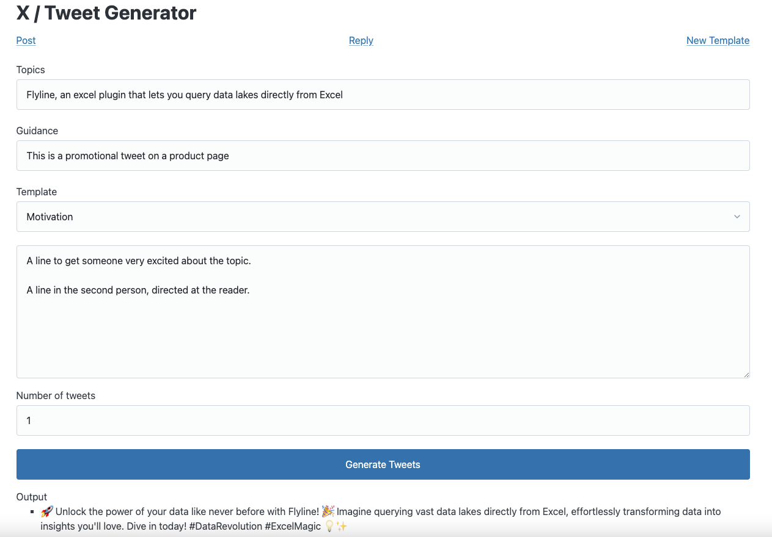Click the X / Tweet Generator heading
Image resolution: width=772 pixels, height=537 pixels.
point(106,13)
